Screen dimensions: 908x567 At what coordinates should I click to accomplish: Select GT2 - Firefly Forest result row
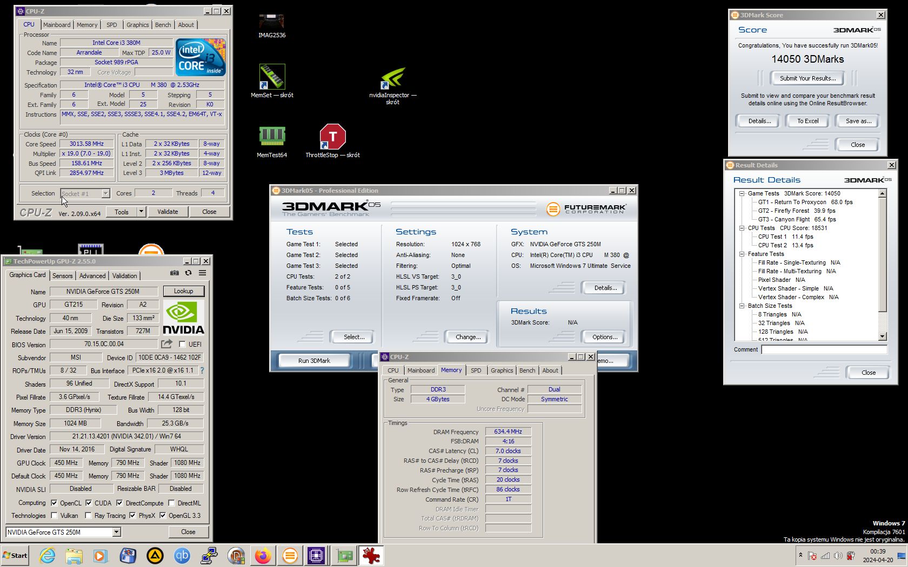coord(796,211)
